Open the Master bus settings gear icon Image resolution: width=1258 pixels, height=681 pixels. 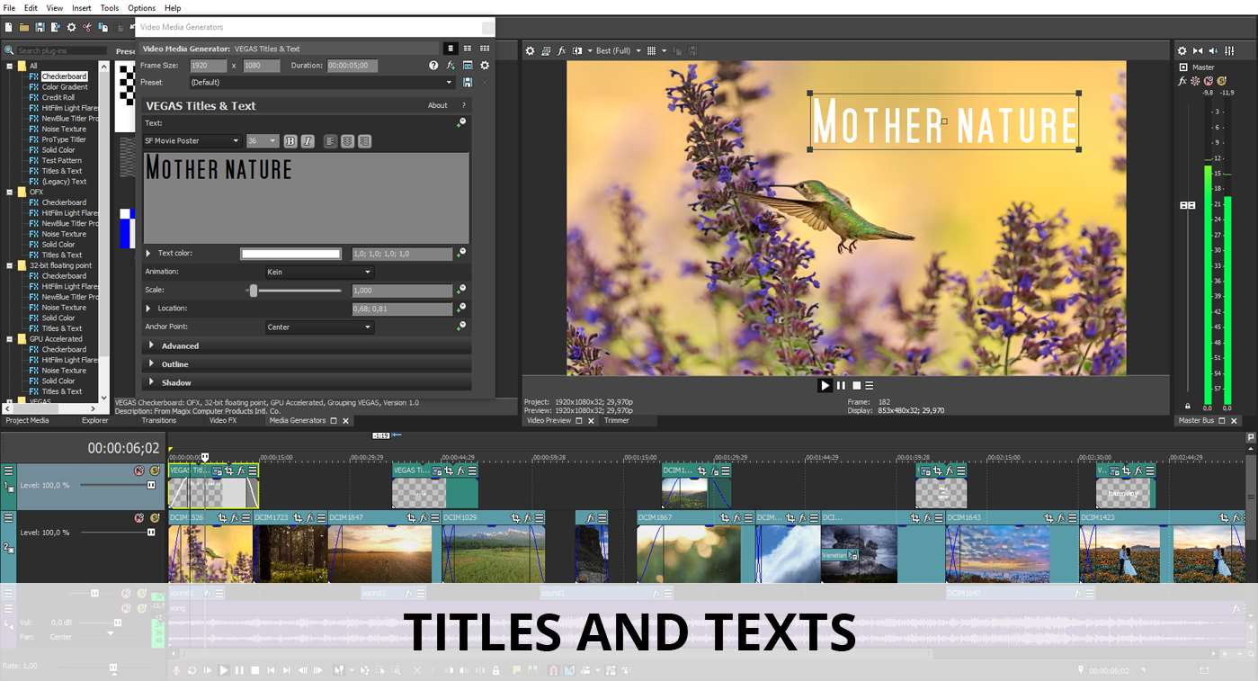click(1182, 51)
